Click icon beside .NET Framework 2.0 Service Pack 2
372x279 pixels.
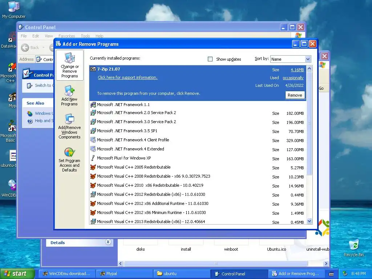tap(93, 113)
